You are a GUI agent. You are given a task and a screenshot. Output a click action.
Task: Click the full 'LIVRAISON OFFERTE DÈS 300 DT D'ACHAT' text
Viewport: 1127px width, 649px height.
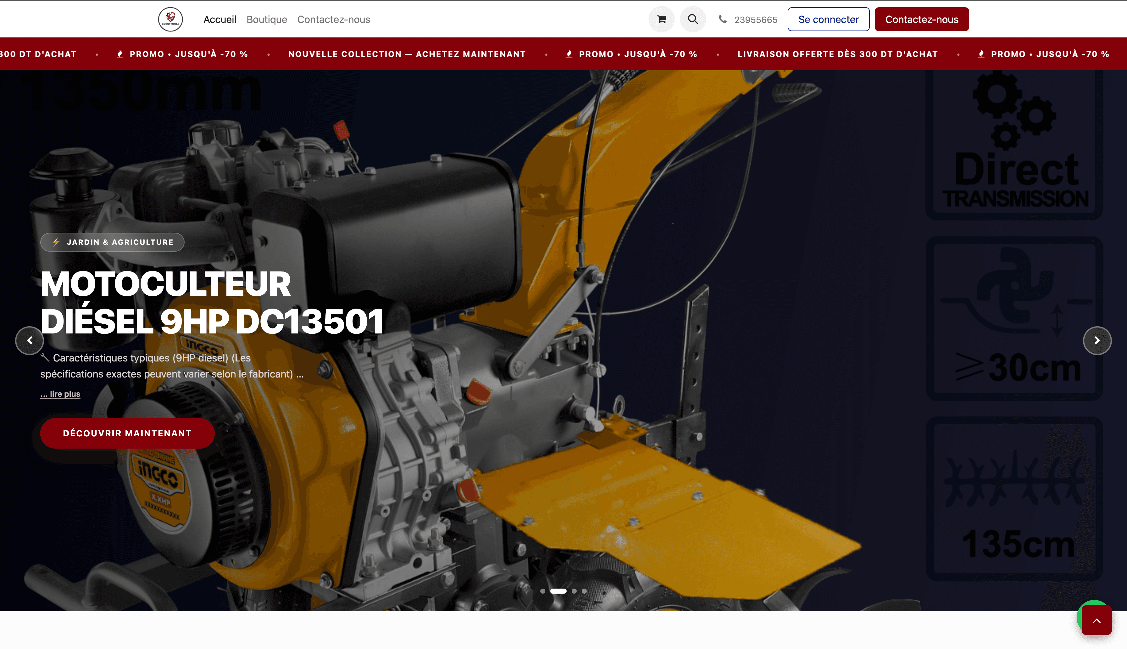coord(837,54)
